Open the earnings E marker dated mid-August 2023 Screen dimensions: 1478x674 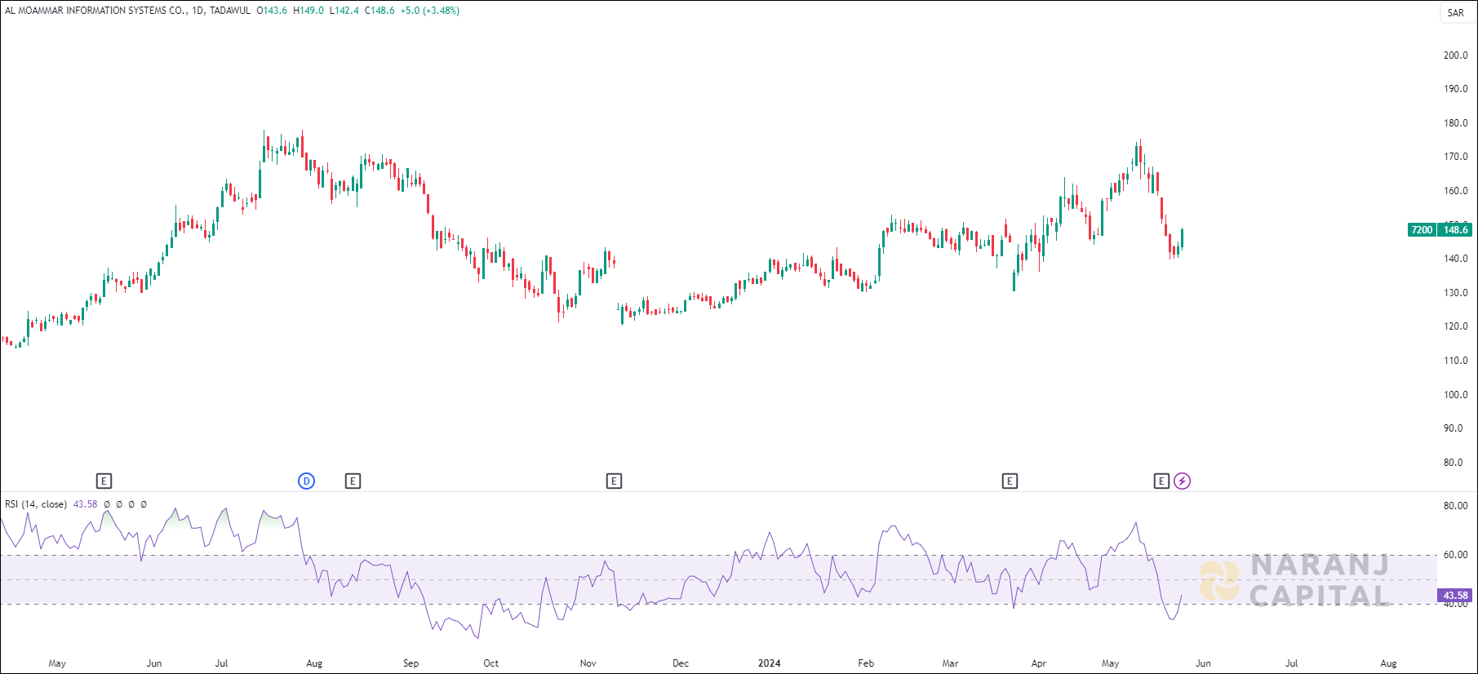point(353,481)
